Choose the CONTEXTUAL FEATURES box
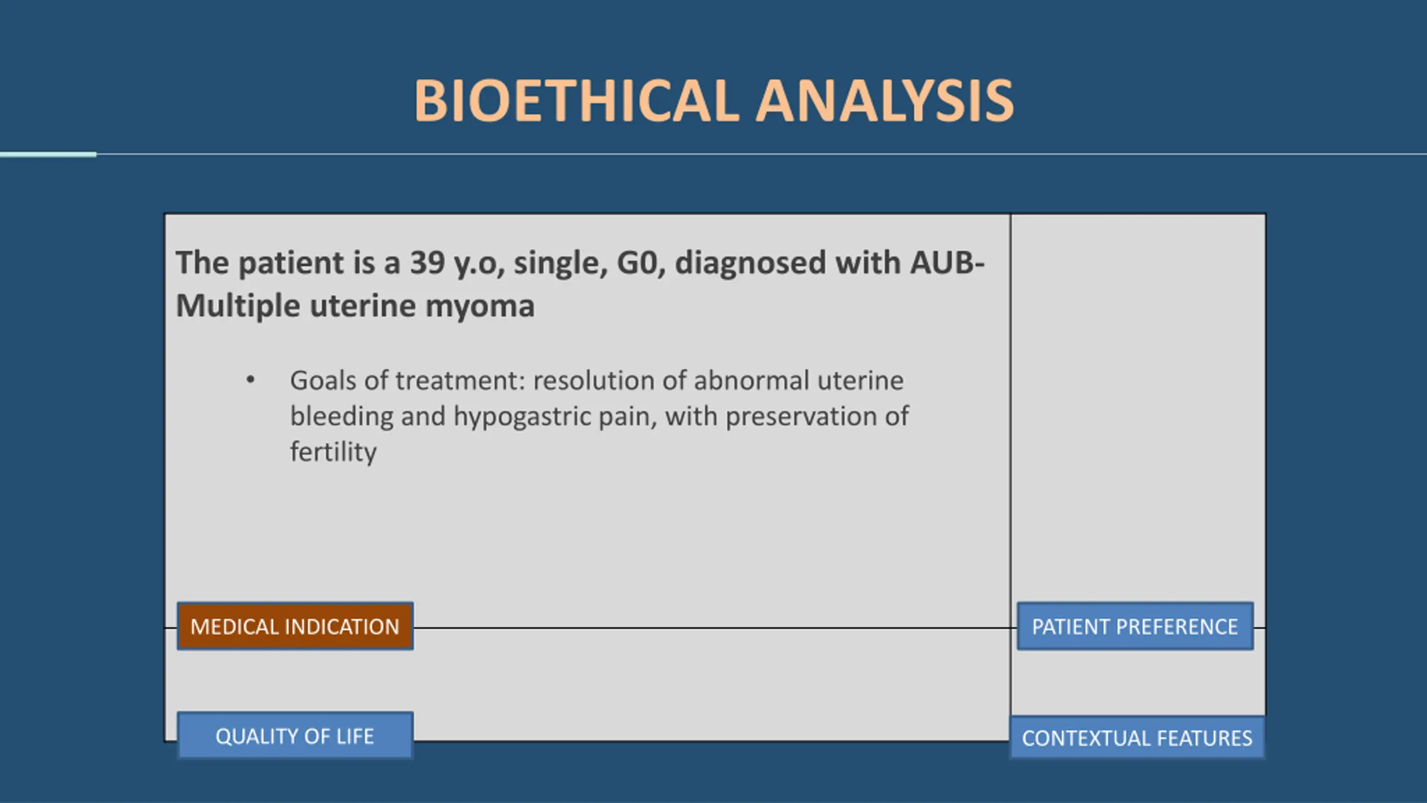The image size is (1427, 803). pyautogui.click(x=1137, y=737)
